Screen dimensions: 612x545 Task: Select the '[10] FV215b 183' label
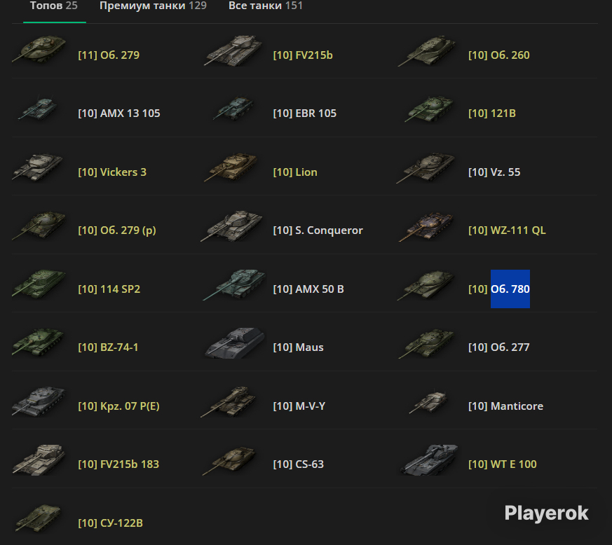tap(118, 464)
